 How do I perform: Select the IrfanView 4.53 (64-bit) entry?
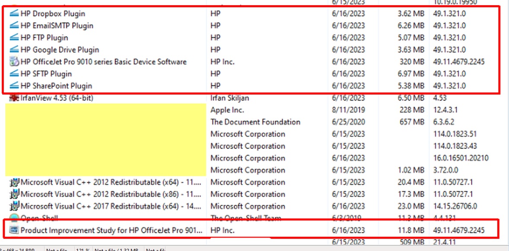click(x=57, y=98)
